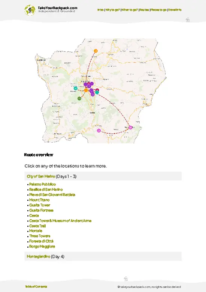Screen dimensions: 206x292
Task: Open the Cesta link
Action: pos(34,216)
